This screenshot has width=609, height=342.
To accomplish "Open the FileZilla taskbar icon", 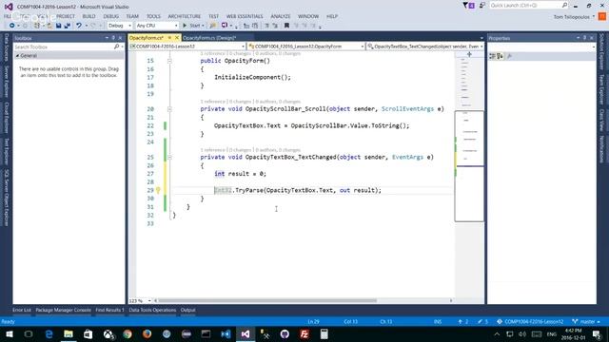I will click(304, 334).
